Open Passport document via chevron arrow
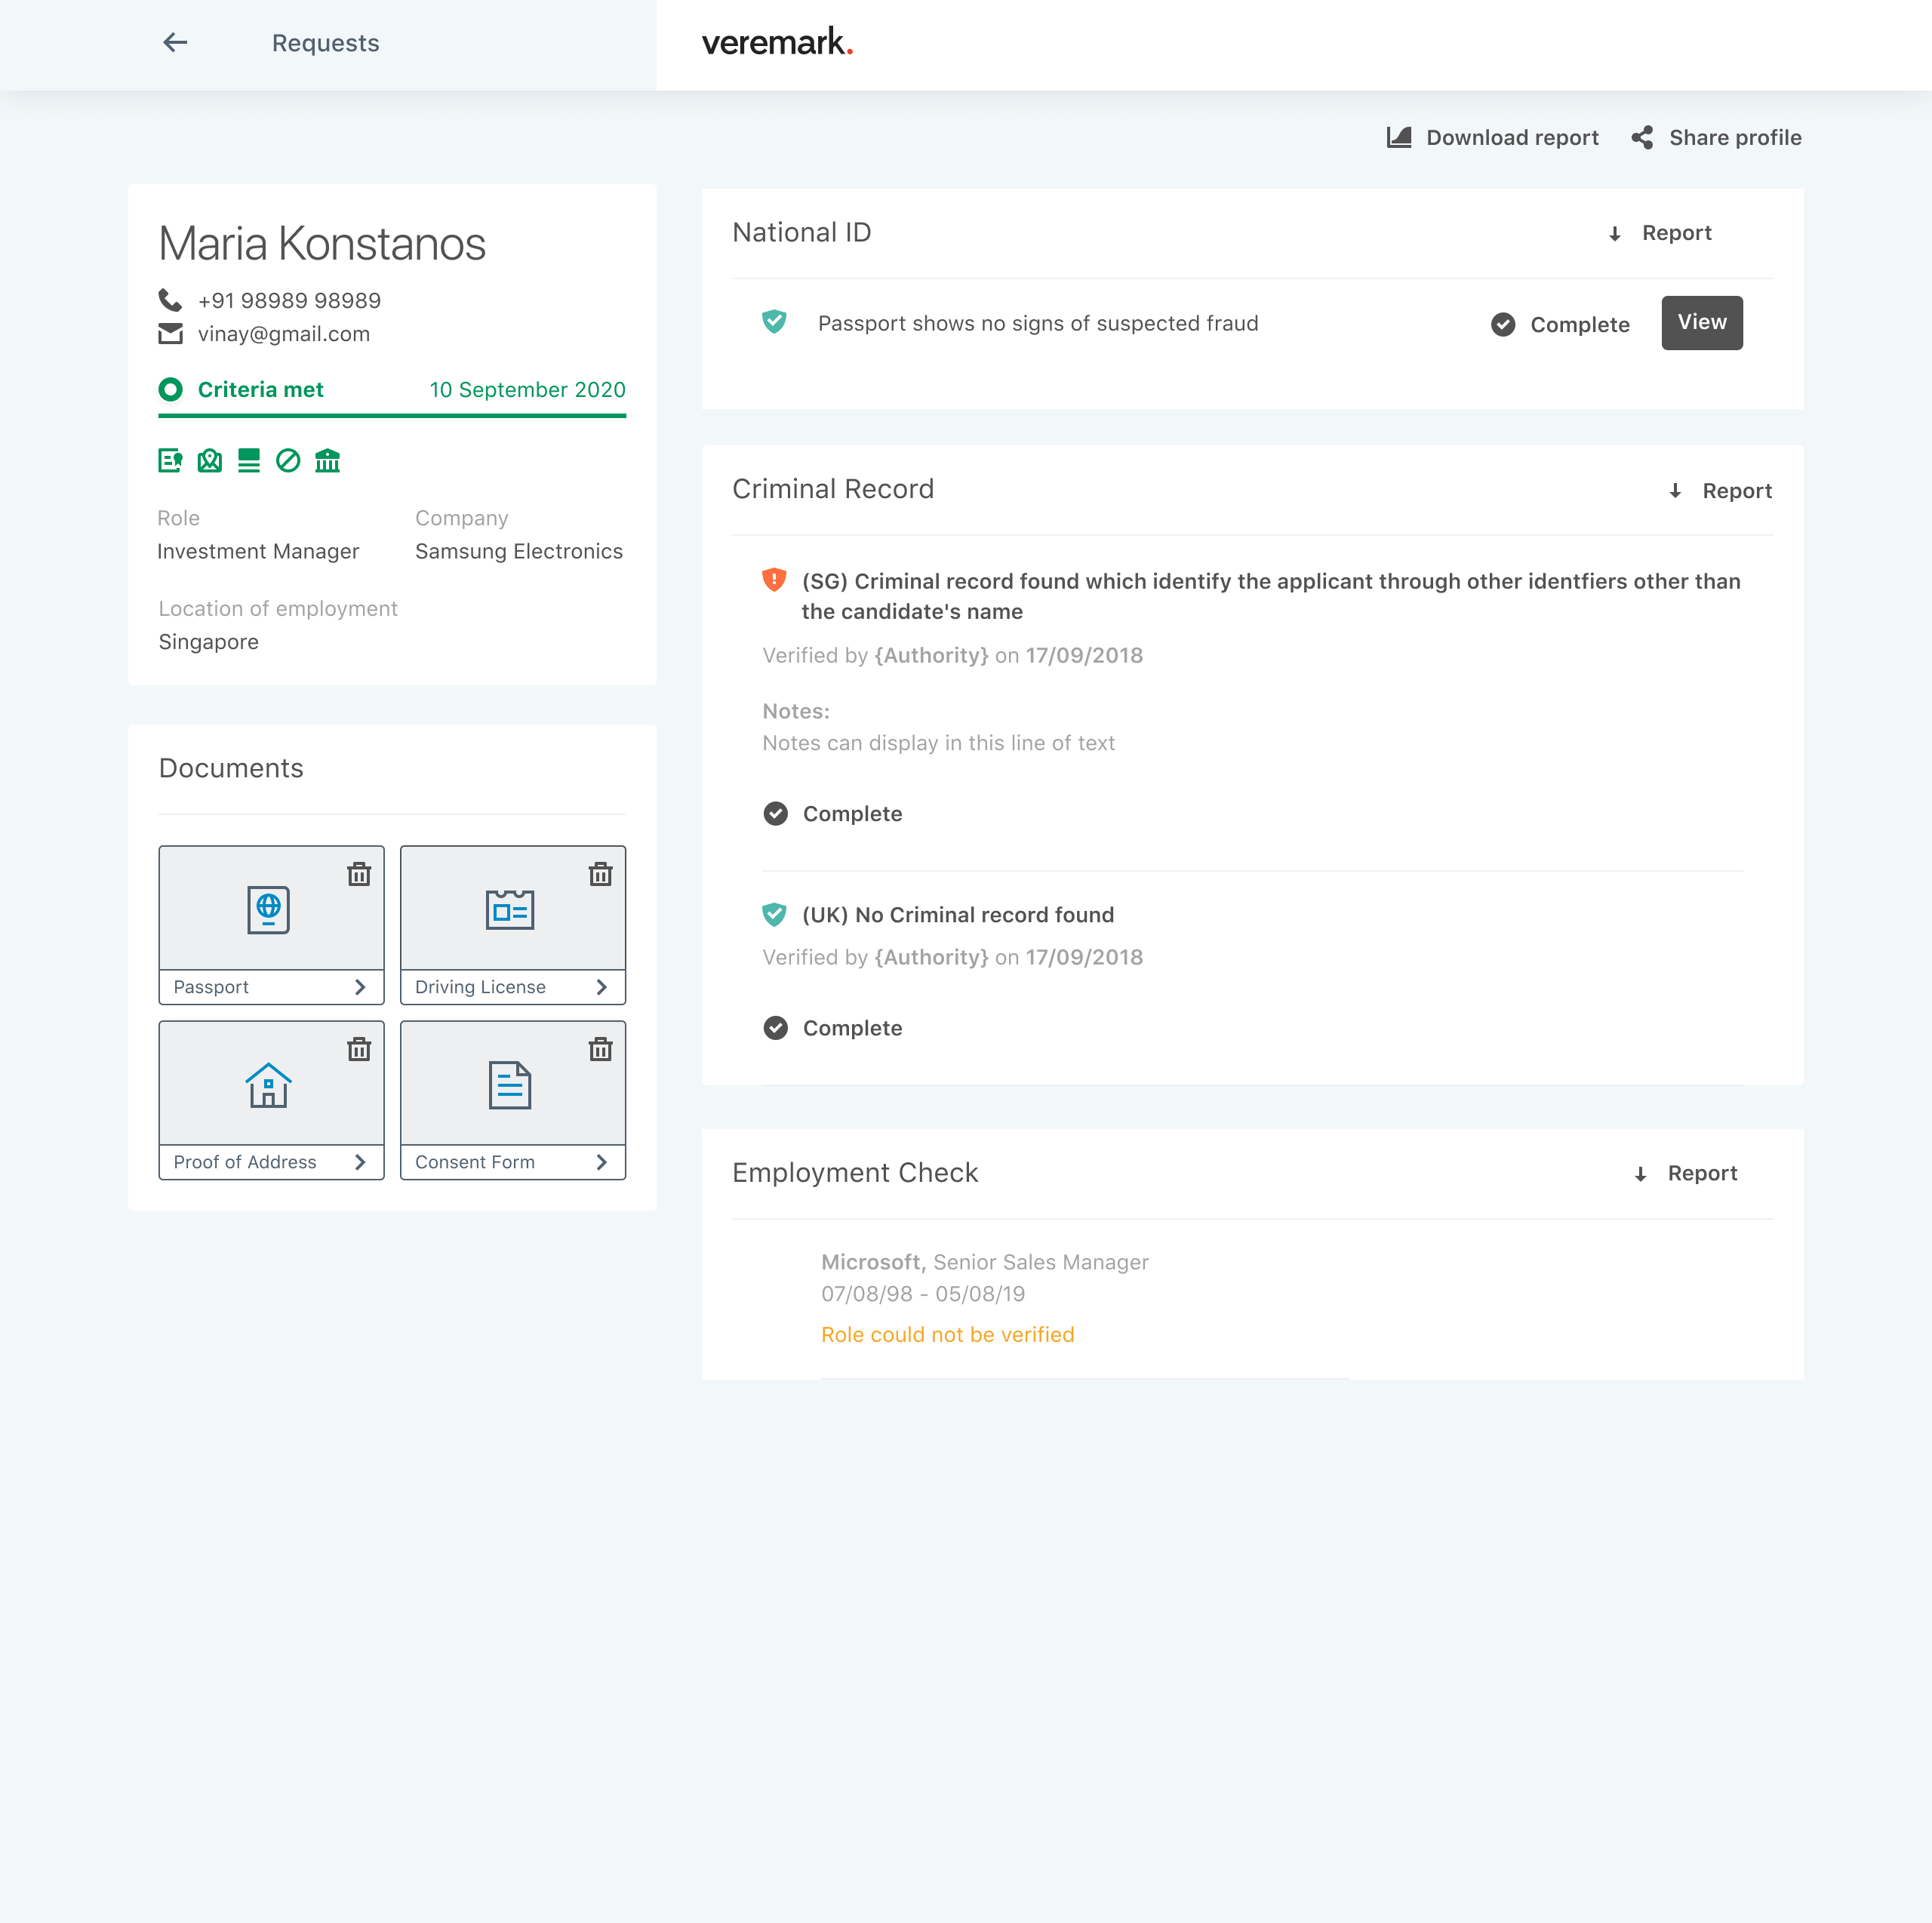1932x1923 pixels. point(360,987)
